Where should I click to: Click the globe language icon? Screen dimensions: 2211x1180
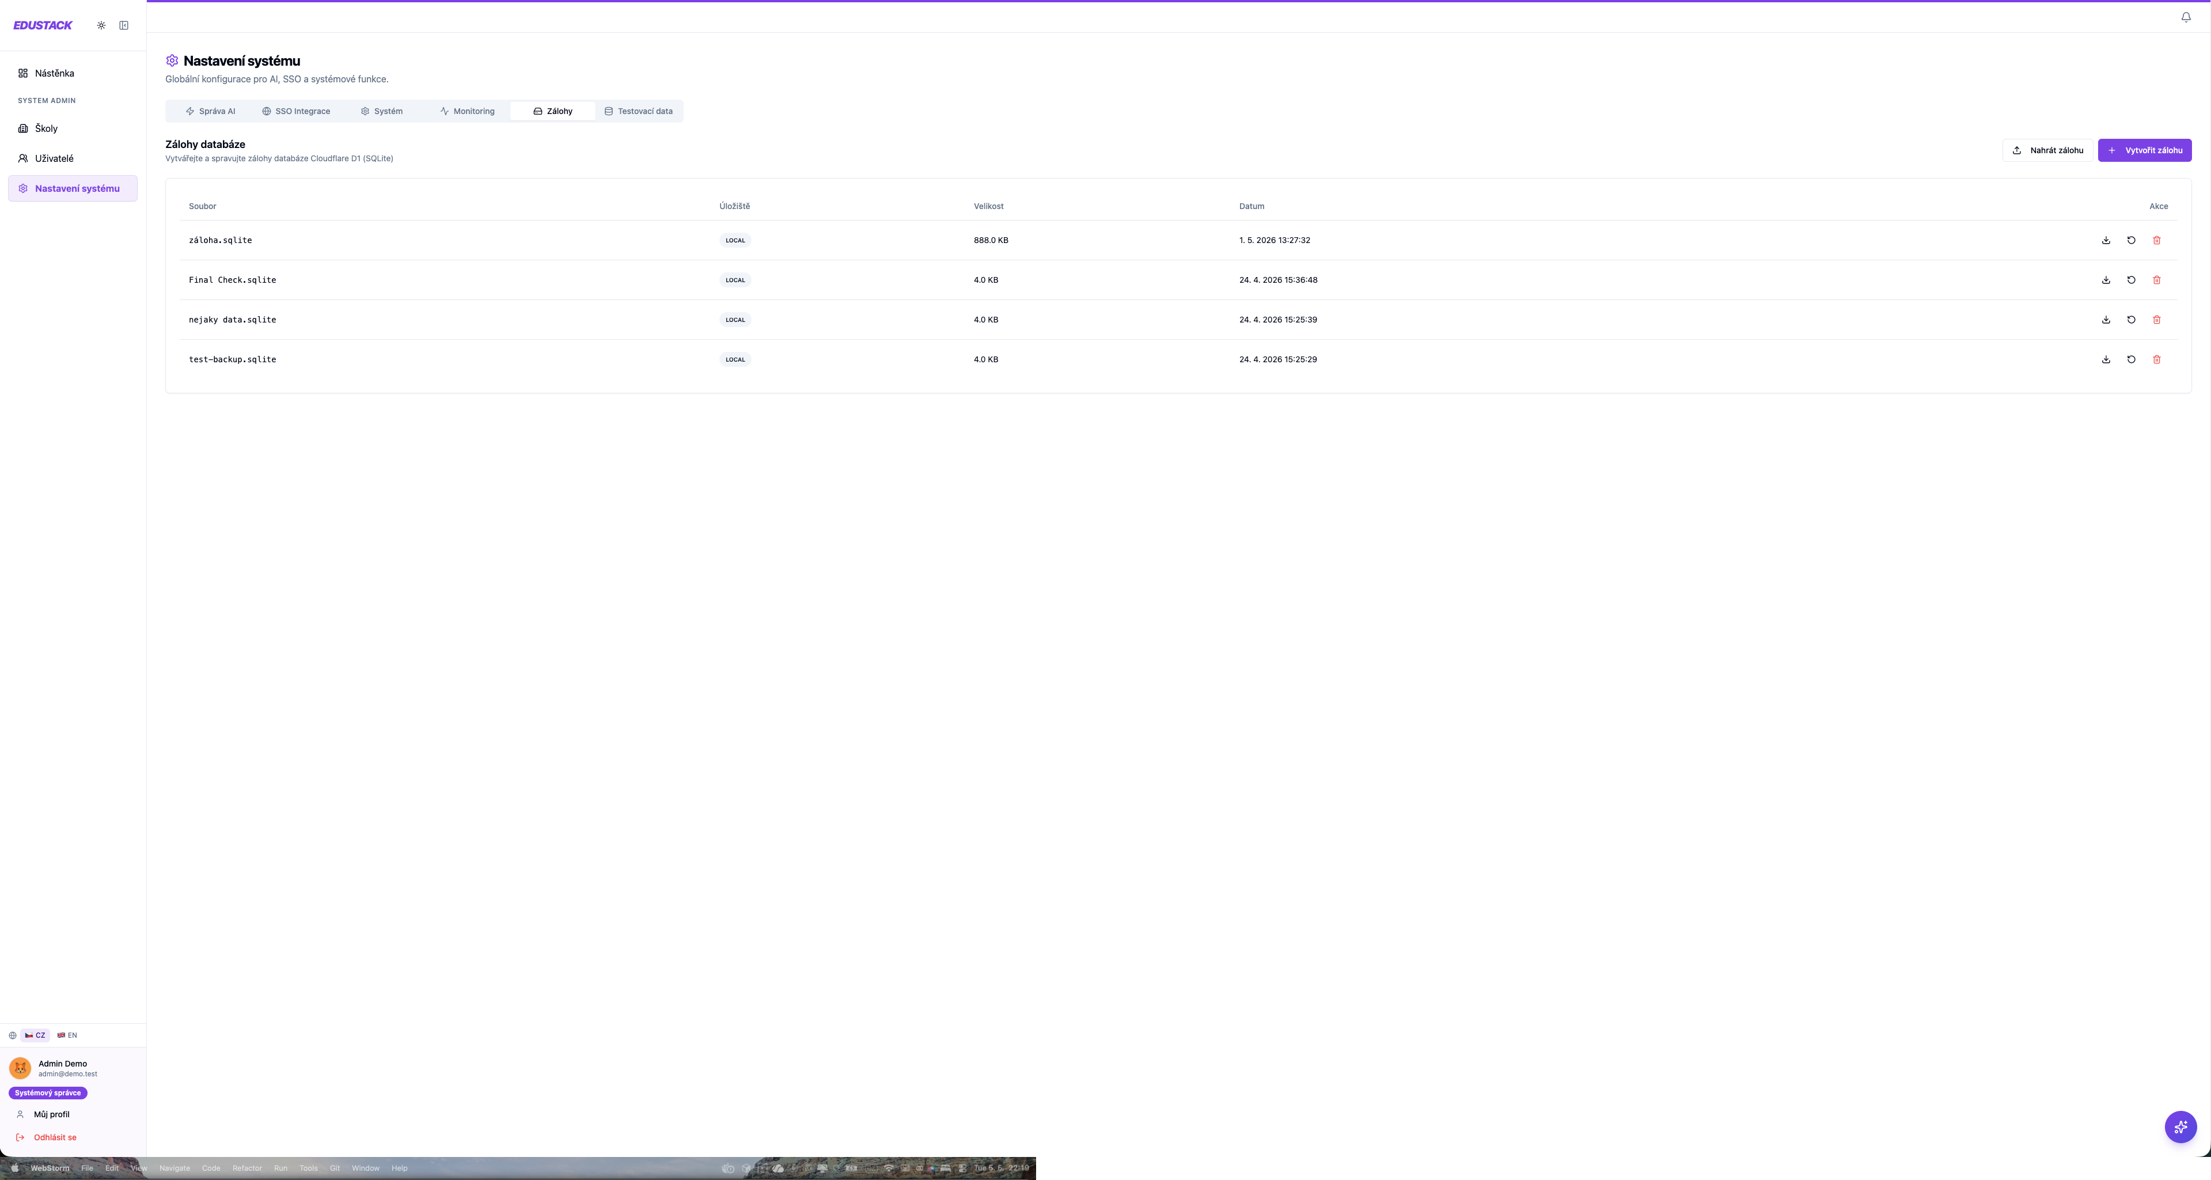[x=12, y=1035]
